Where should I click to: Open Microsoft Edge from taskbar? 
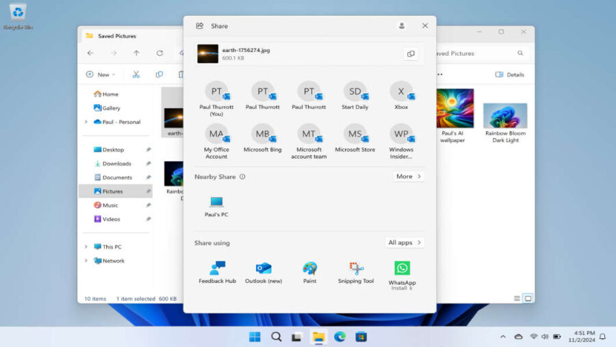tap(339, 337)
